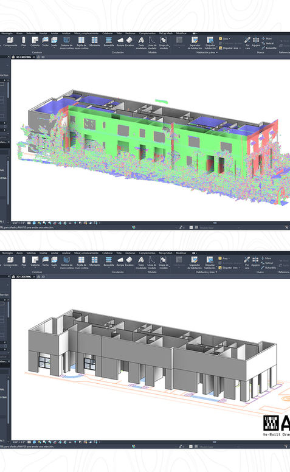
Task: Pick Suelo tool in gray model window
Action: point(54,262)
